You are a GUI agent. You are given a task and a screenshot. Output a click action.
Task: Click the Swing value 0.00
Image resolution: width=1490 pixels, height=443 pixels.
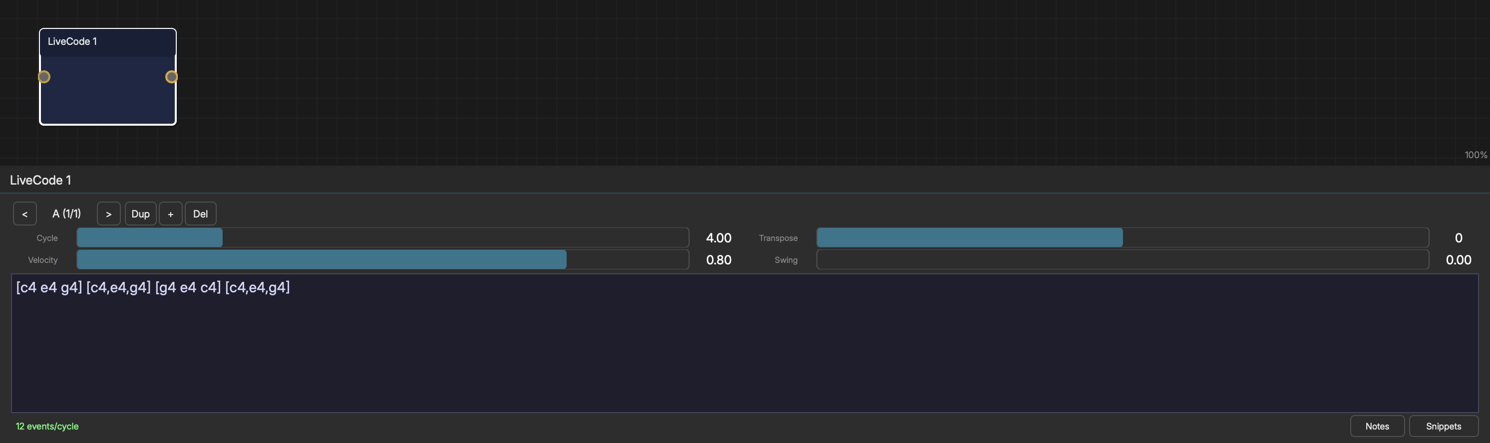pyautogui.click(x=1458, y=260)
